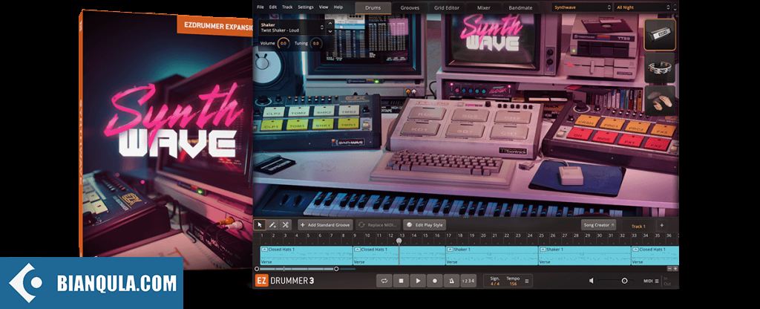The height and width of the screenshot is (309, 760).
Task: Toggle the loop playback button
Action: coord(384,281)
